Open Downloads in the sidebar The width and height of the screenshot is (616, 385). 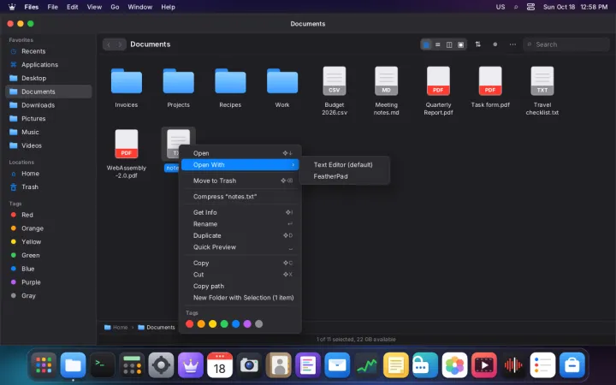tap(49, 105)
